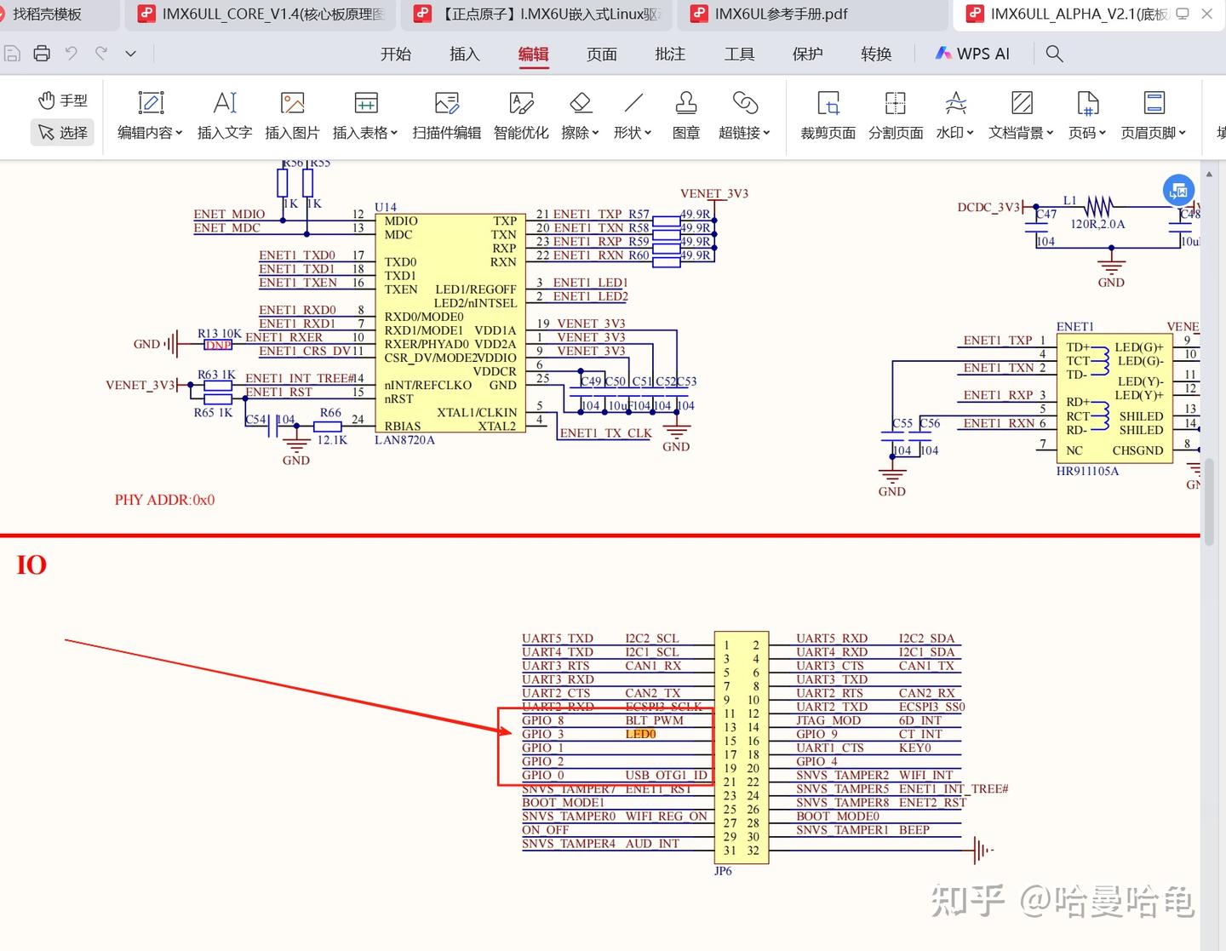
Task: Click the insert image tool (插入图片)
Action: pyautogui.click(x=292, y=115)
